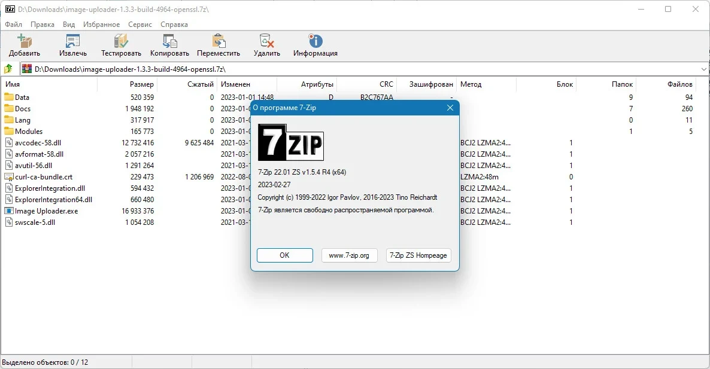Sort by the Сжатый column header
The image size is (710, 369).
(187, 84)
